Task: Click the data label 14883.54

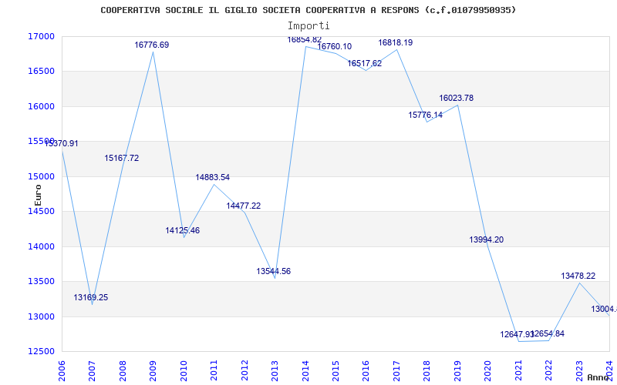Action: point(213,177)
